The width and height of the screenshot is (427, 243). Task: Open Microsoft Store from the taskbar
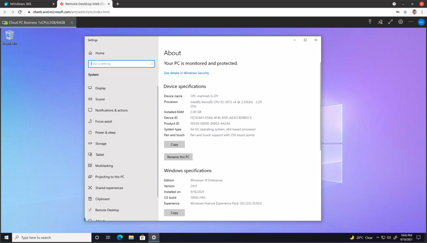click(x=143, y=238)
